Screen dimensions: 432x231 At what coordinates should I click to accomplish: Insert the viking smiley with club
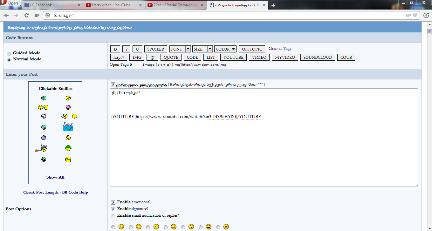[42, 148]
